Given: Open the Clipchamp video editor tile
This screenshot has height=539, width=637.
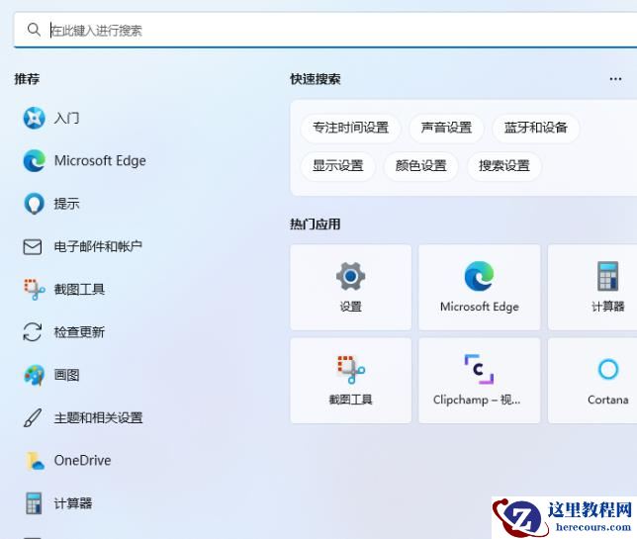Looking at the screenshot, I should pyautogui.click(x=480, y=381).
